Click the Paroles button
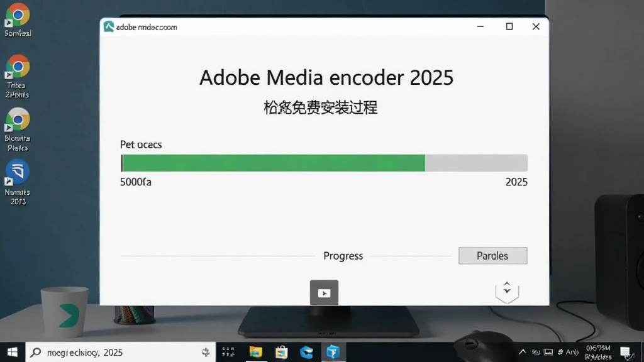The height and width of the screenshot is (362, 644). coord(493,256)
